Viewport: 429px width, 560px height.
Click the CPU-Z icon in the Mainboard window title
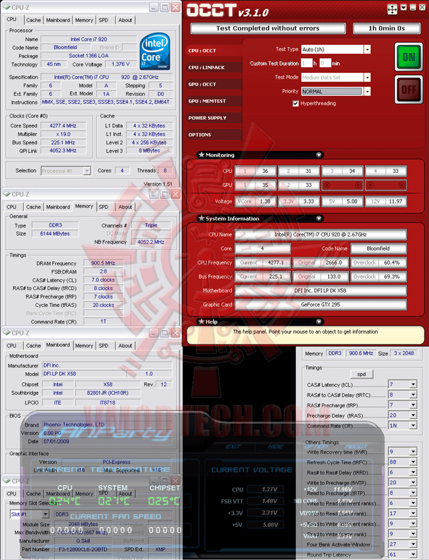tap(7, 333)
